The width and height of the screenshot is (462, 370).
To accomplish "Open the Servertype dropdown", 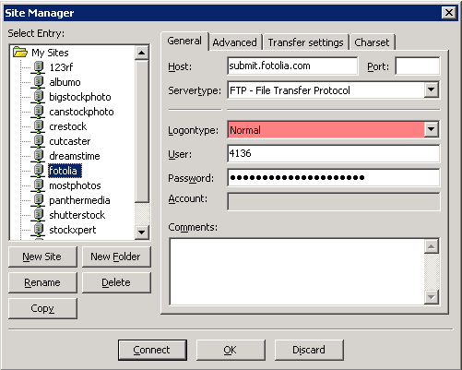I will coord(431,90).
